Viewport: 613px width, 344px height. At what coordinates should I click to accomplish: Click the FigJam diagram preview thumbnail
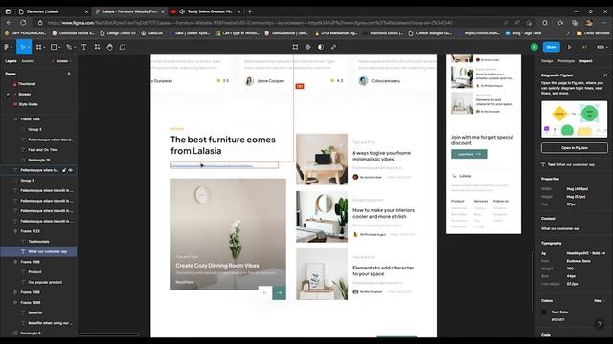pyautogui.click(x=575, y=119)
